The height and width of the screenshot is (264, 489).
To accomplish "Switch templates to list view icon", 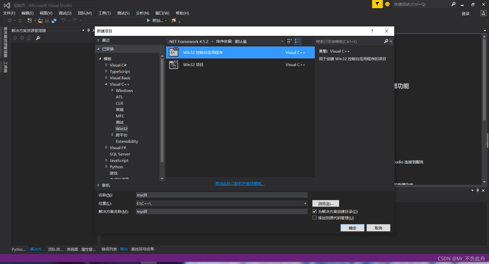I will coord(297,41).
